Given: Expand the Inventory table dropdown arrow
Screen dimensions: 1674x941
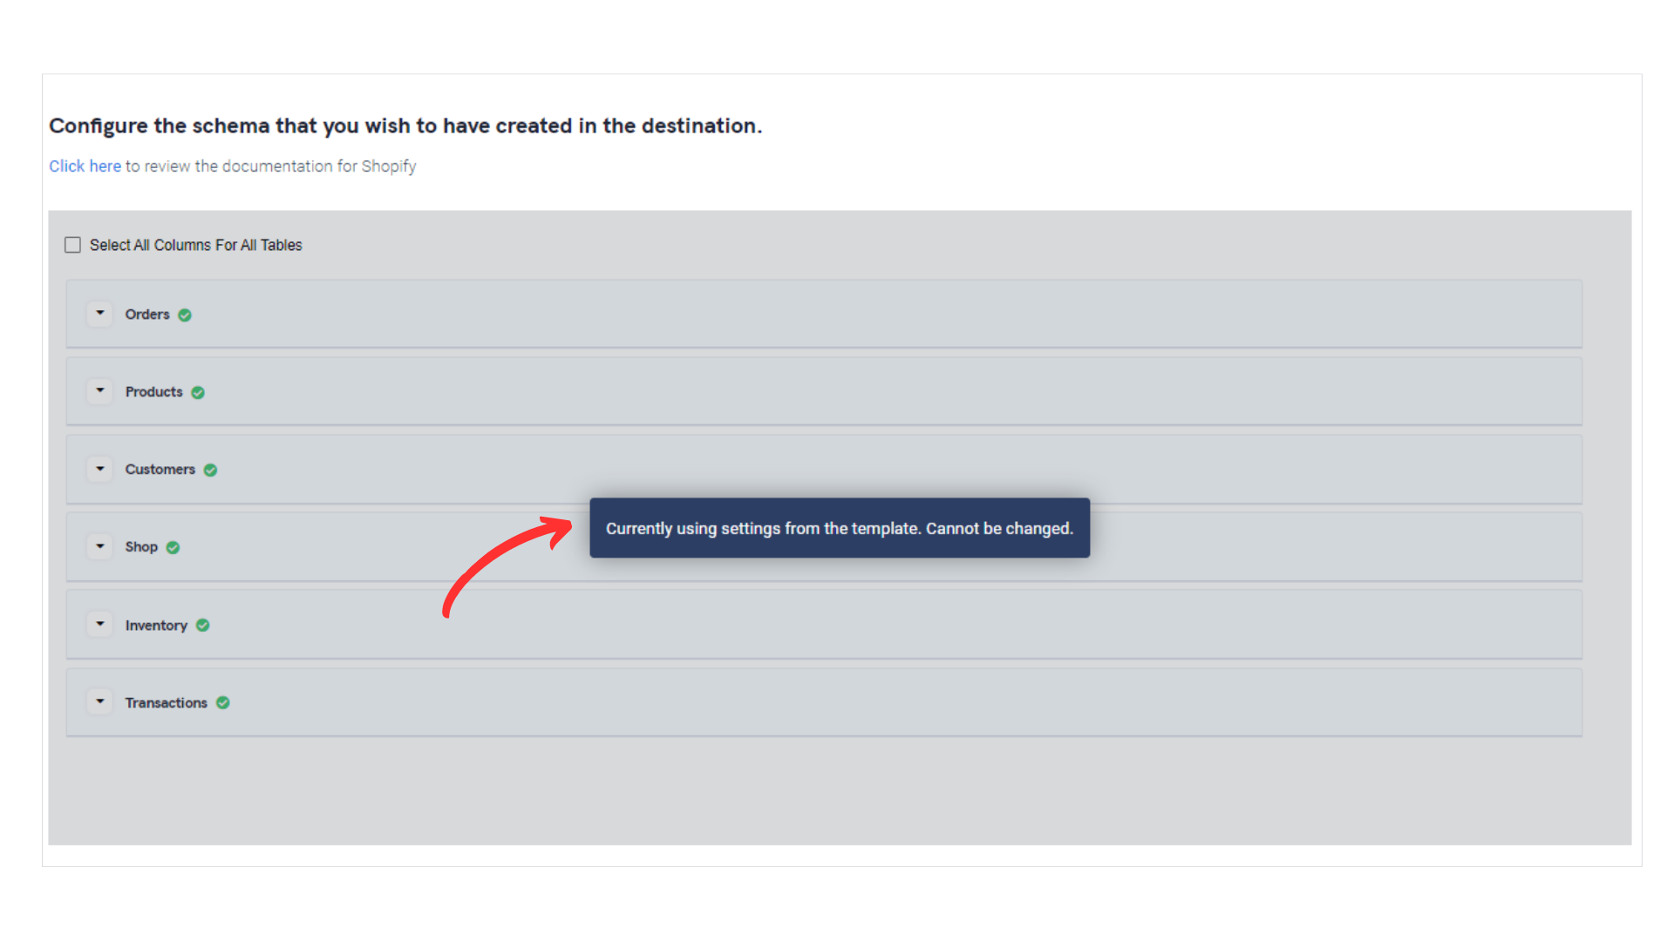Looking at the screenshot, I should point(100,625).
